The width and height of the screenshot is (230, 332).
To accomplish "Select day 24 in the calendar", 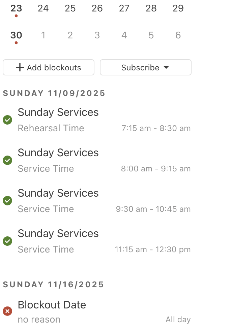I will tap(43, 8).
